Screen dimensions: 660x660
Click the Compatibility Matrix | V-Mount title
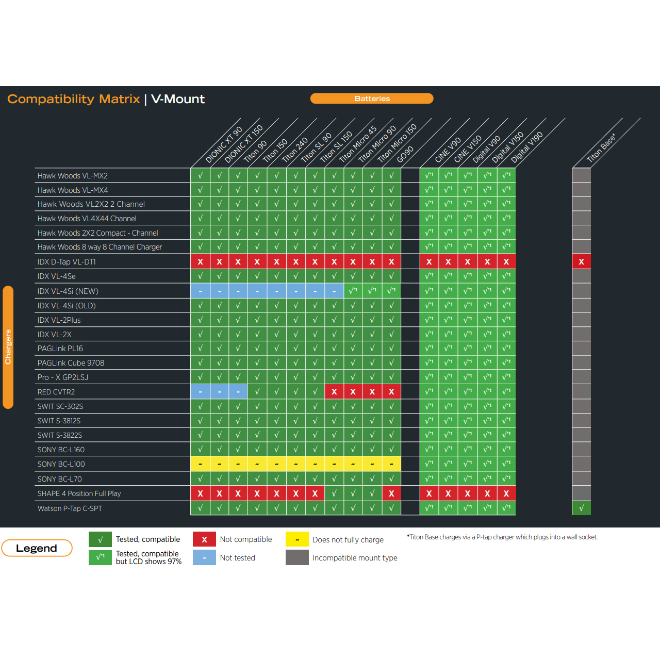pyautogui.click(x=106, y=99)
